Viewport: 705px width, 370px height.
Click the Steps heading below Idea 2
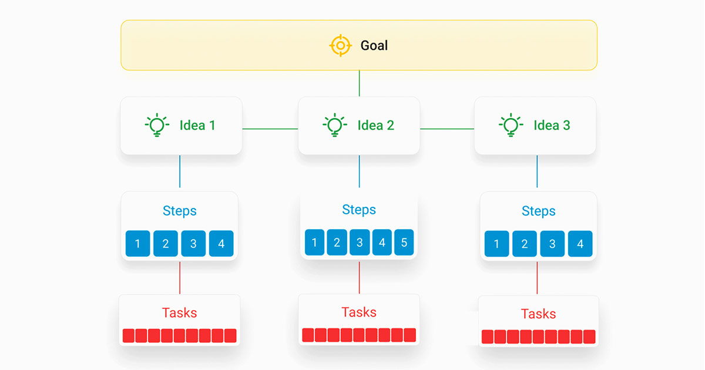coord(359,210)
